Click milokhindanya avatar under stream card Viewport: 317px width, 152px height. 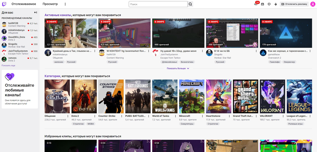coord(48,53)
